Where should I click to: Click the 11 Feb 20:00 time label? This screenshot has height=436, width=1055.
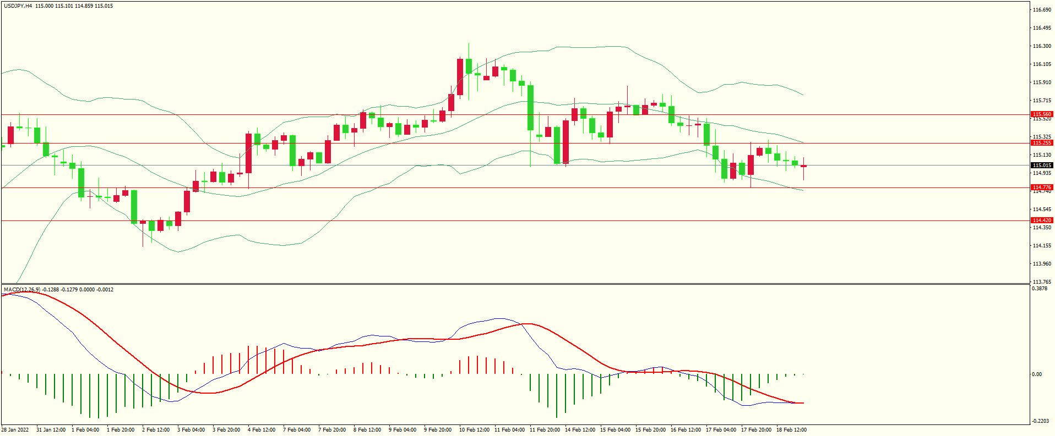click(545, 430)
